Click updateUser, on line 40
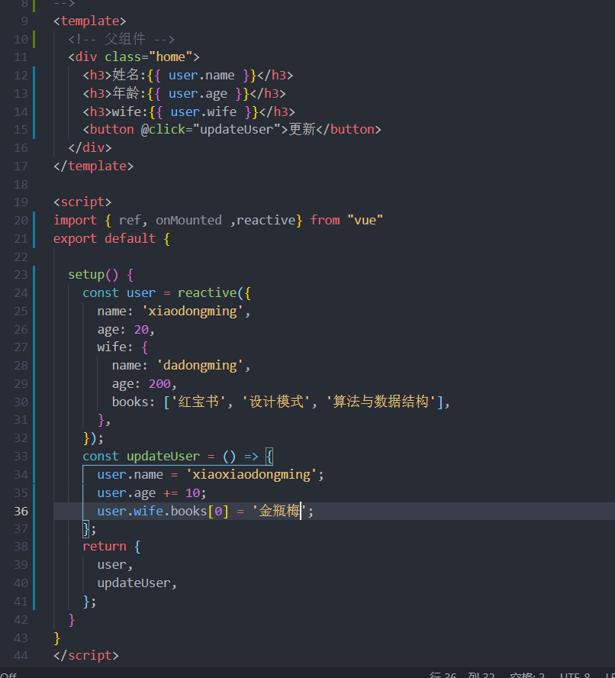The width and height of the screenshot is (615, 678). (x=137, y=583)
